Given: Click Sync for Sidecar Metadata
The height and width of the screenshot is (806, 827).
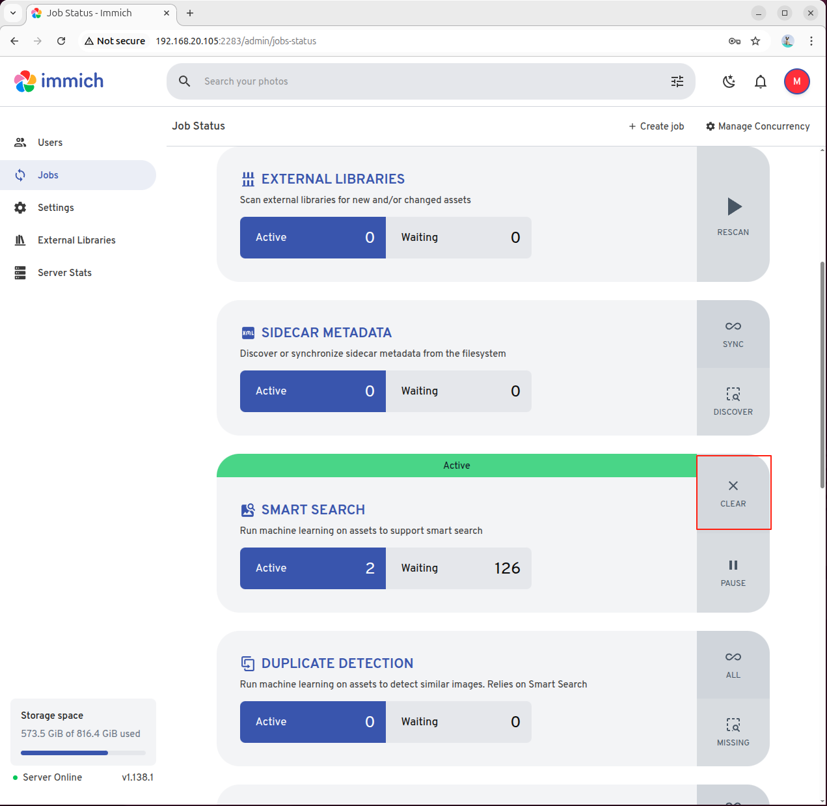Looking at the screenshot, I should tap(733, 334).
